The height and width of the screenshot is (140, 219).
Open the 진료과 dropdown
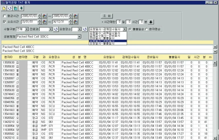click(51, 29)
